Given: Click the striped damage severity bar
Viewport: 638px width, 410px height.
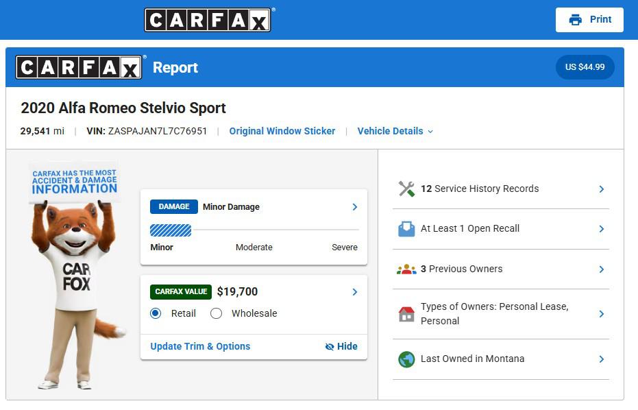Looking at the screenshot, I should [x=171, y=230].
